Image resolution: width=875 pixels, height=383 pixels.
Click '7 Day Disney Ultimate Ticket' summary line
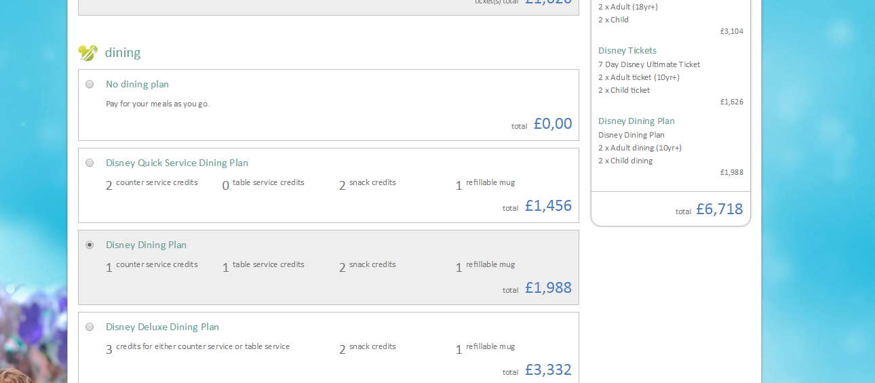pyautogui.click(x=649, y=65)
